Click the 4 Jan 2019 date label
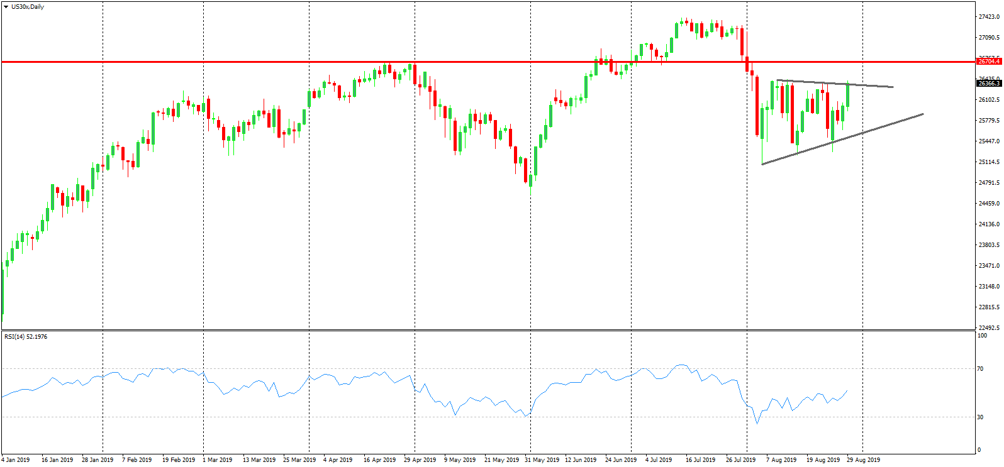Screen dimensions: 1004x467 (x=16, y=460)
